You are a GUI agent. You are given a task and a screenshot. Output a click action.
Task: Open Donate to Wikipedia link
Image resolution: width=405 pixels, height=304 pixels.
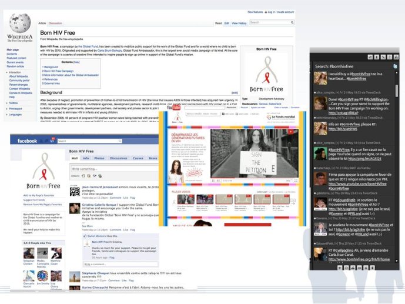[21, 93]
